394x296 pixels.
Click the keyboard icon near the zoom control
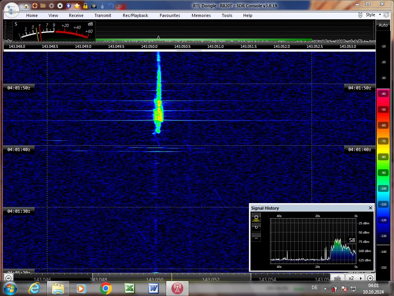[337, 278]
